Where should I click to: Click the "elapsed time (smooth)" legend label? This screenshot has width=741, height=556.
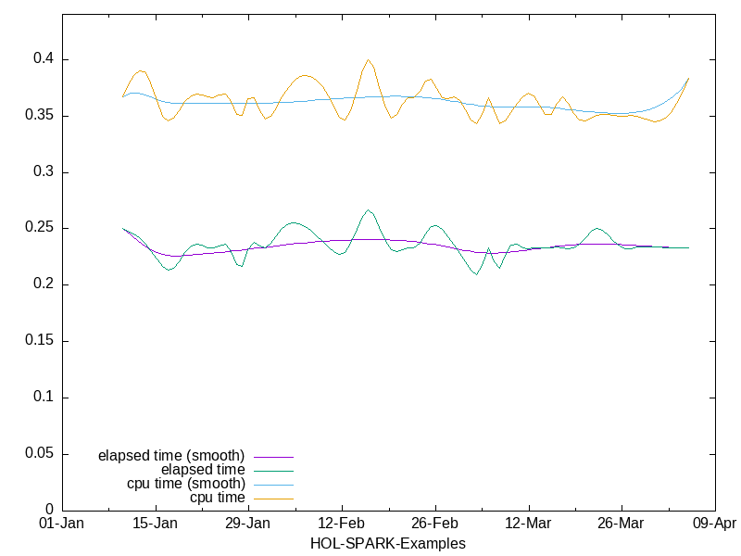[x=171, y=456]
